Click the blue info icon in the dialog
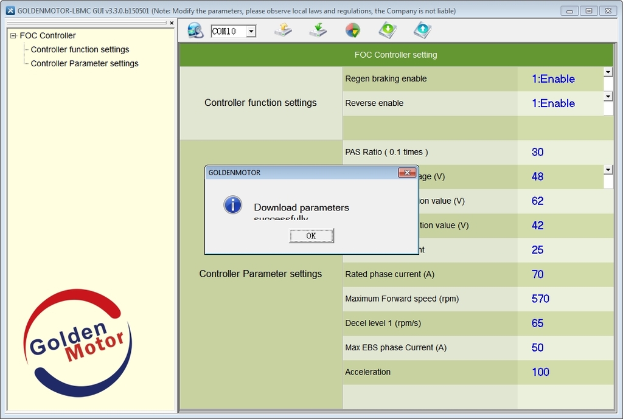 pyautogui.click(x=233, y=205)
